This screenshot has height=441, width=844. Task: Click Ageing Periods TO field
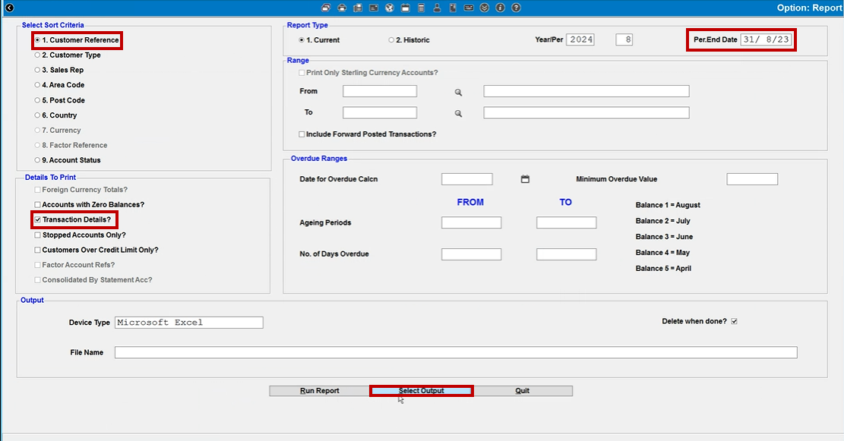[x=566, y=222]
